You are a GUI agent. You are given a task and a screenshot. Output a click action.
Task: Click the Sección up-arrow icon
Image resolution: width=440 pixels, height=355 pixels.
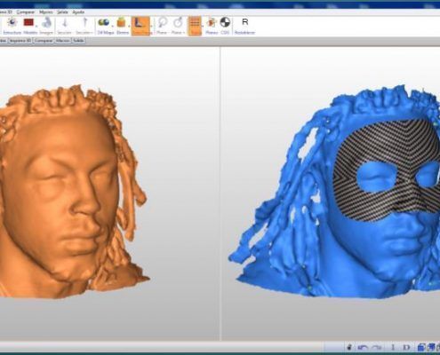(84, 23)
